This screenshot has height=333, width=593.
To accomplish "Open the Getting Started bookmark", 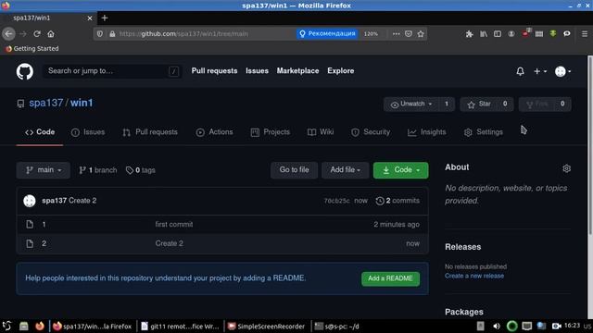I will 32,49.
